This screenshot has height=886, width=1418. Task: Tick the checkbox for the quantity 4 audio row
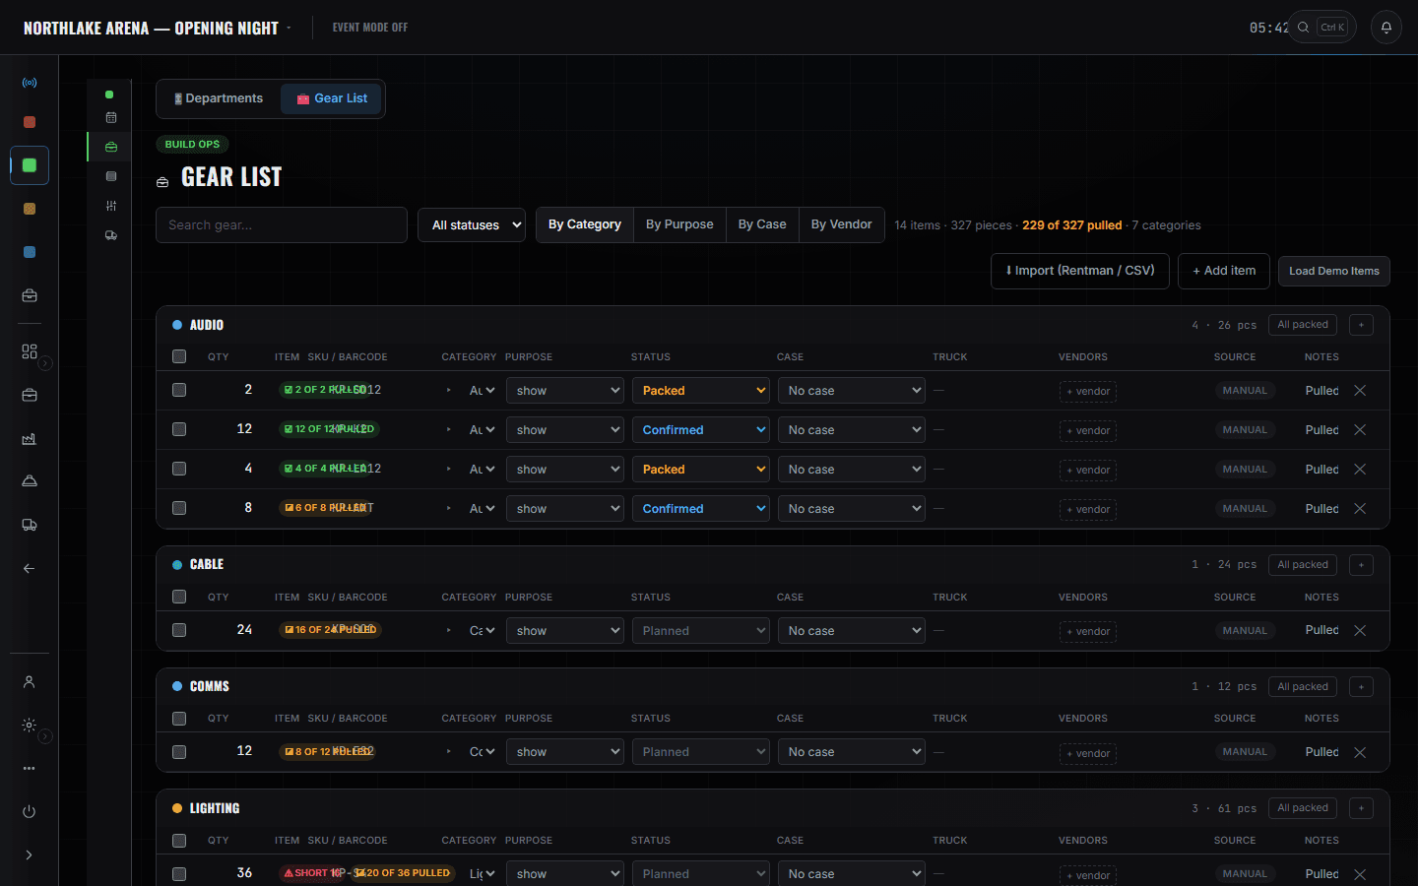[x=179, y=469]
